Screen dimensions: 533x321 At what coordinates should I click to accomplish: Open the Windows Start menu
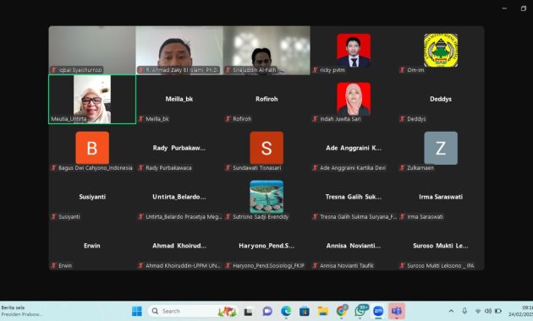[137, 311]
